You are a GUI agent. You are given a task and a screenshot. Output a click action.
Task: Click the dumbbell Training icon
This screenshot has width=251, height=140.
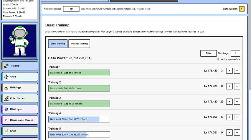coord(6,66)
